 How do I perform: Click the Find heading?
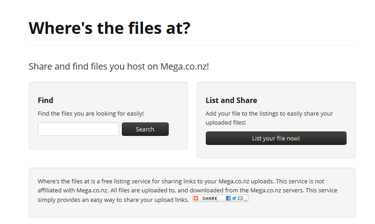pos(46,100)
